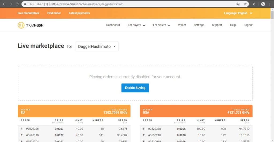This screenshot has height=142, width=274.
Task: Open the Support page
Action: tap(217, 25)
